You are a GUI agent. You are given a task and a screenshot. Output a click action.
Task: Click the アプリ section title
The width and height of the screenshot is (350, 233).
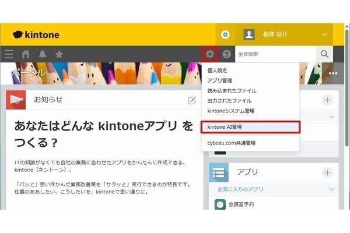click(247, 172)
